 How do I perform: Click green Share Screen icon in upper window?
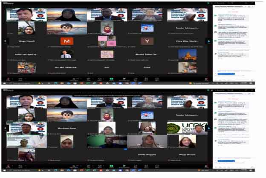(x=112, y=79)
